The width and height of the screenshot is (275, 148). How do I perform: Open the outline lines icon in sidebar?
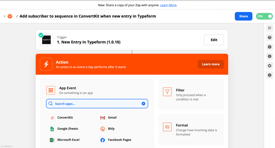click(x=270, y=28)
